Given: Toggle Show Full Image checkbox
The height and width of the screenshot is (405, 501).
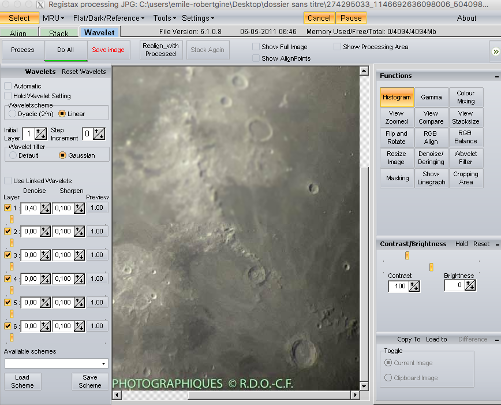Looking at the screenshot, I should 256,47.
